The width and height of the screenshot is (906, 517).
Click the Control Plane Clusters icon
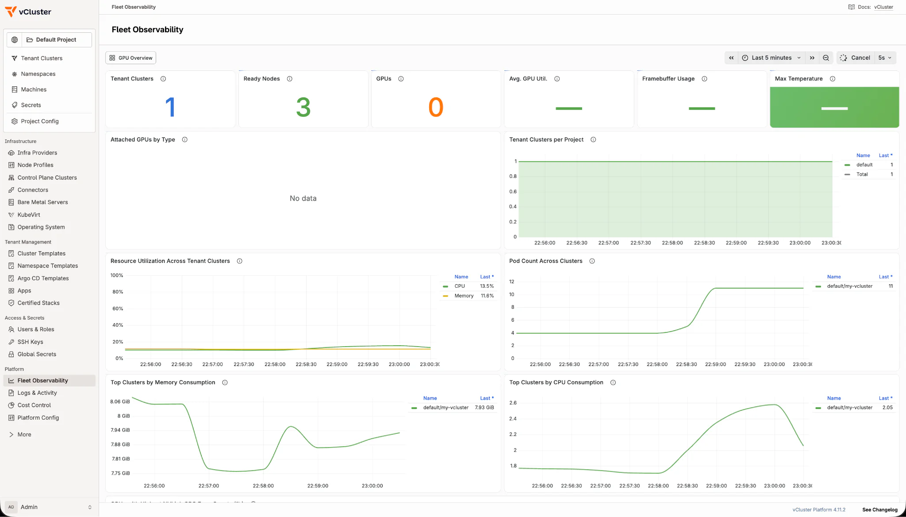[x=12, y=177]
